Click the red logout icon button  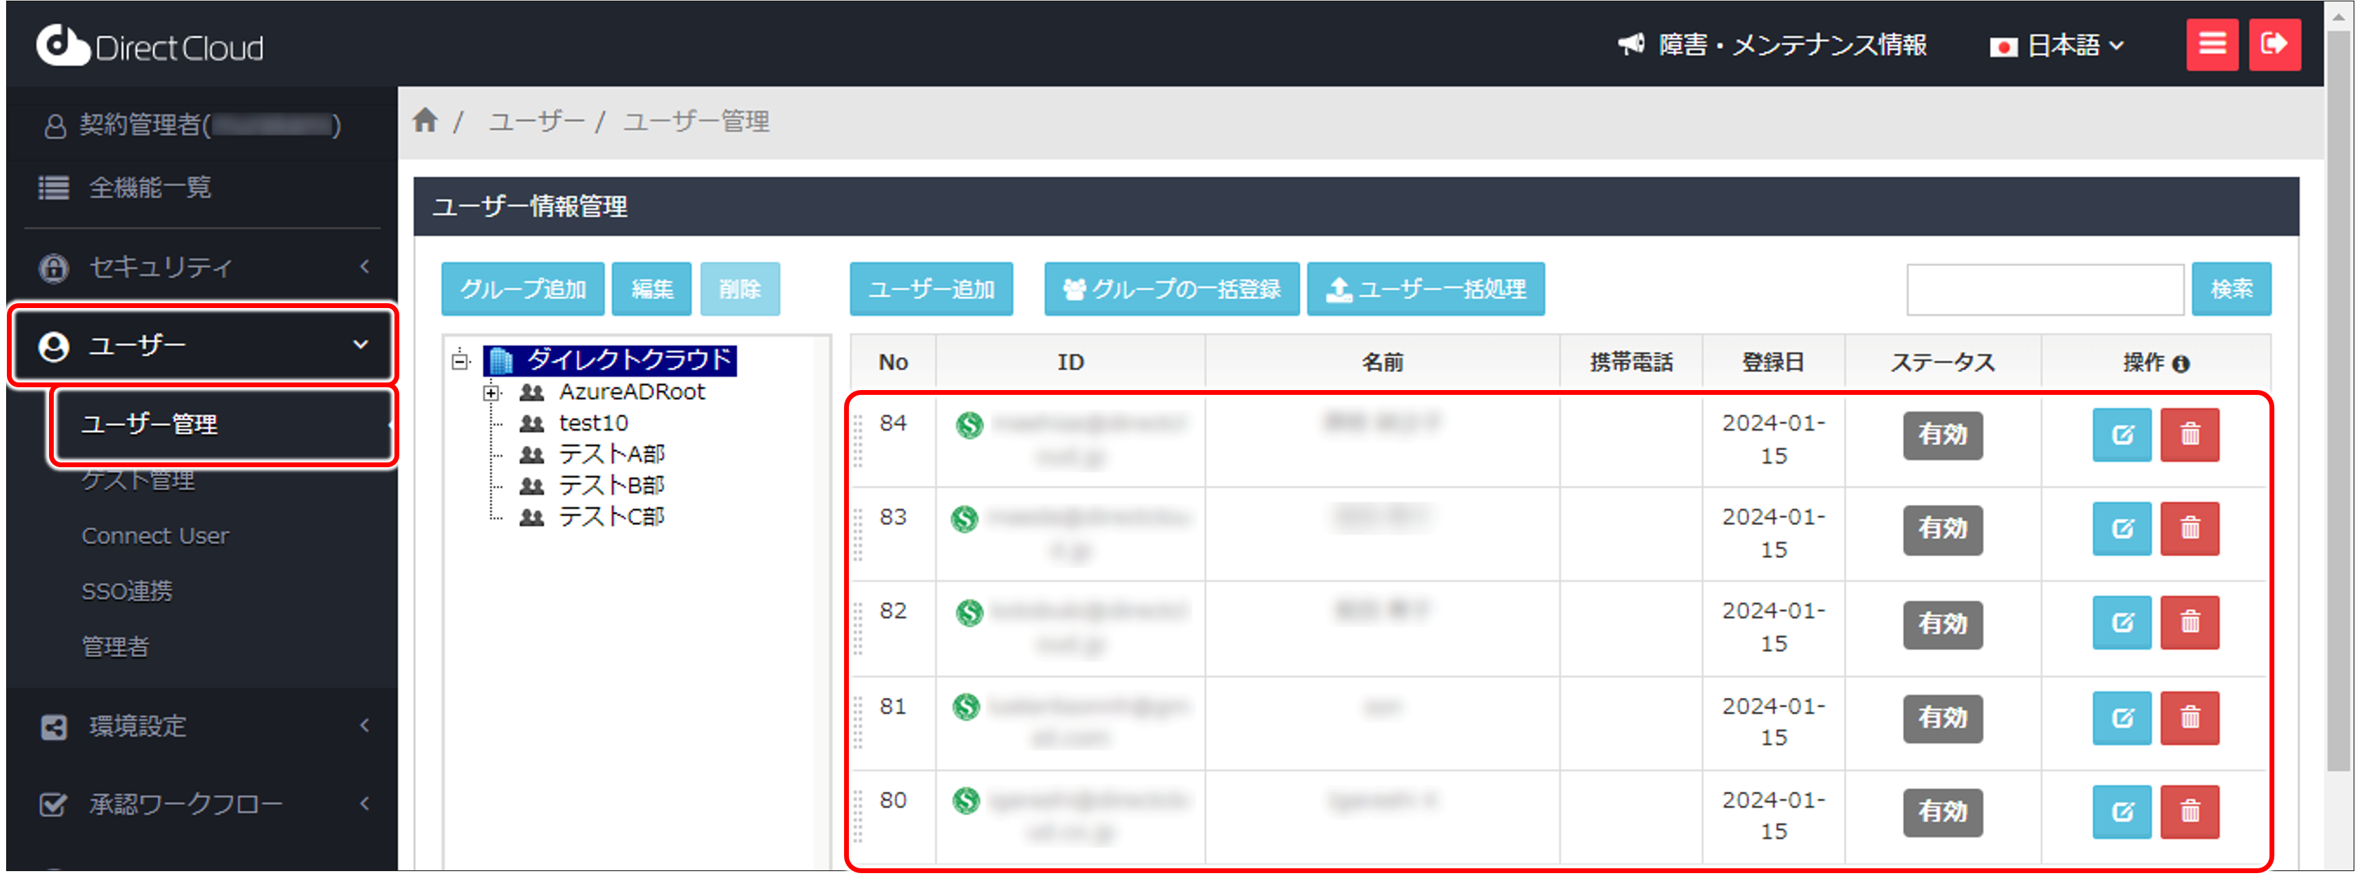tap(2274, 44)
